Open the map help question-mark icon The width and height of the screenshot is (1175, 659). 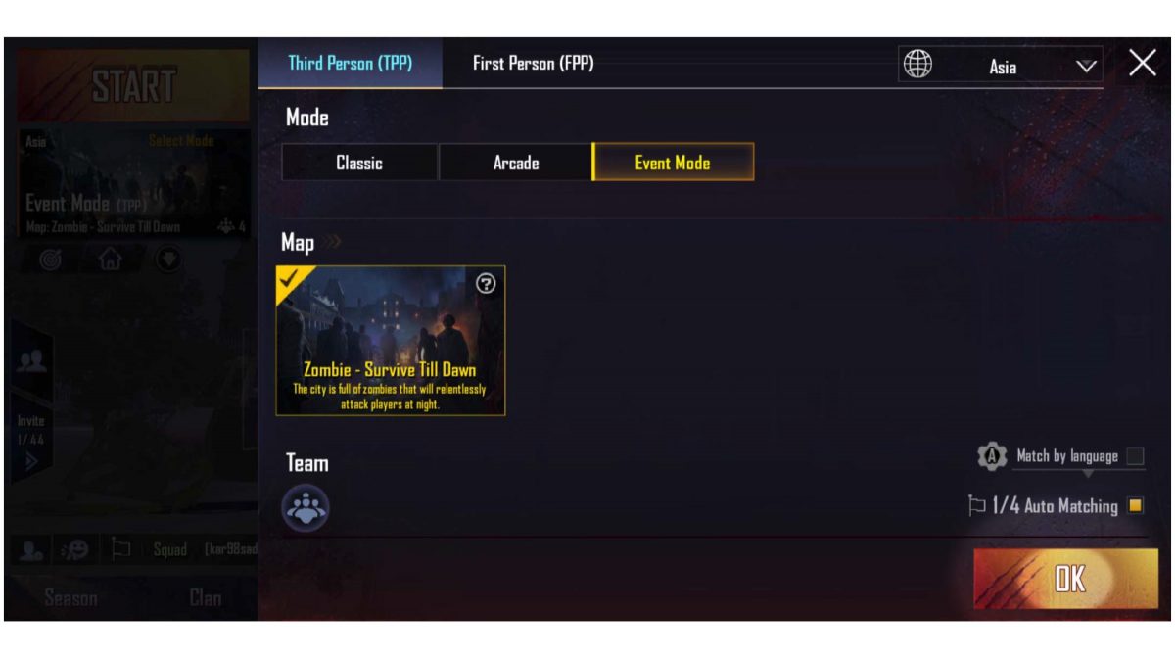pyautogui.click(x=486, y=284)
